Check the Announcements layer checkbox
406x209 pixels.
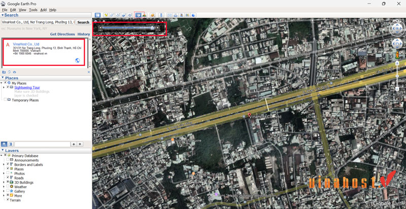point(8,160)
